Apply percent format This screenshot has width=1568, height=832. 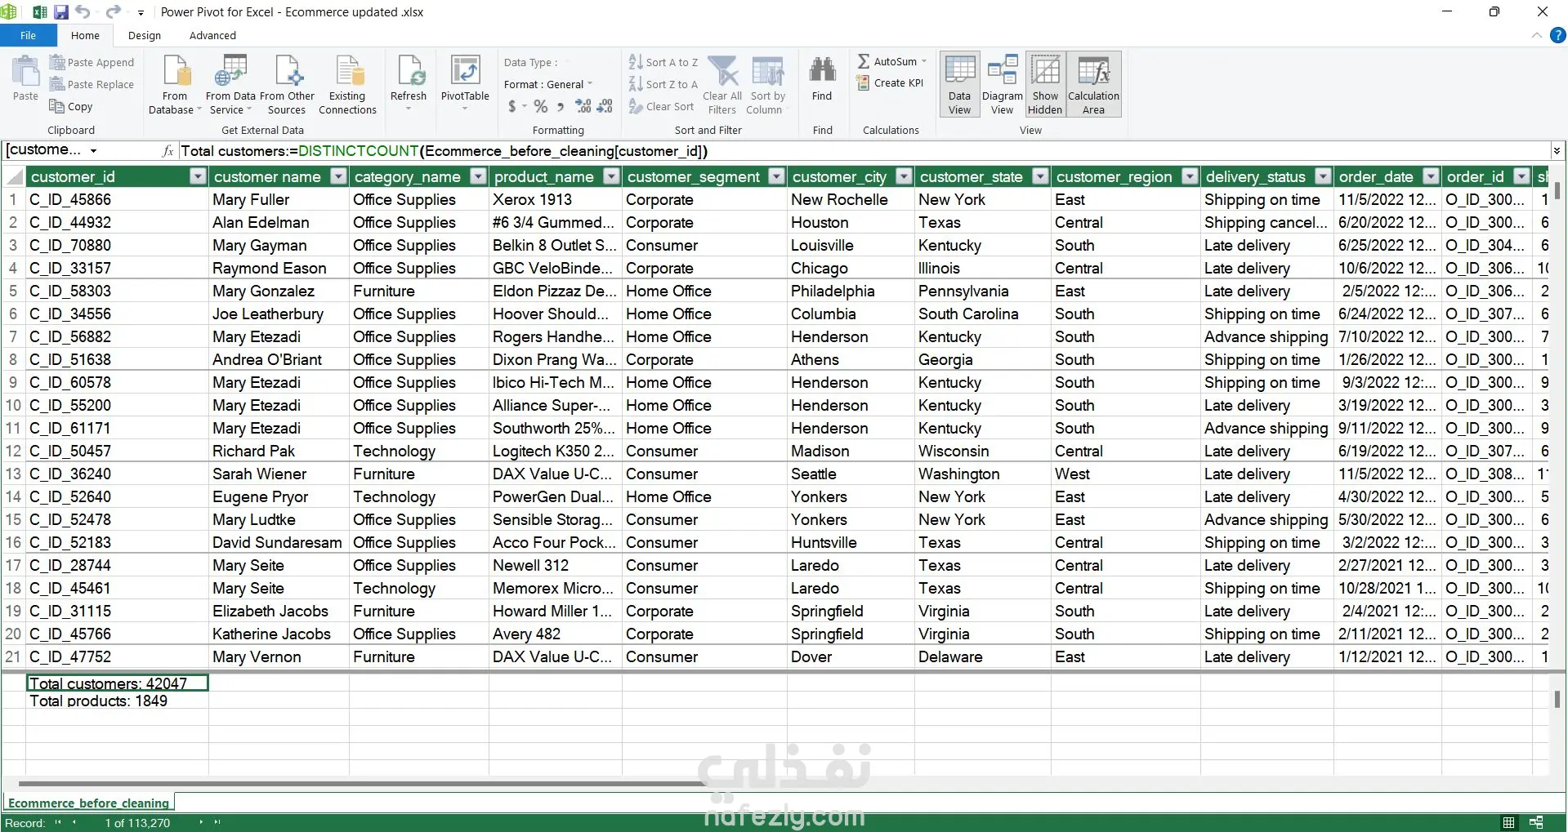click(x=541, y=106)
